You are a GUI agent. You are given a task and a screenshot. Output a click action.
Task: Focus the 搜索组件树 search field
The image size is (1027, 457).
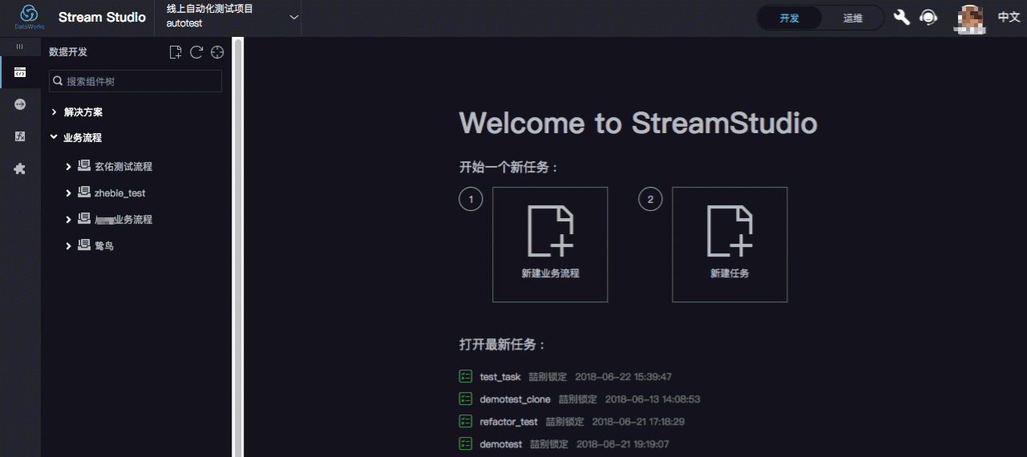pyautogui.click(x=135, y=81)
